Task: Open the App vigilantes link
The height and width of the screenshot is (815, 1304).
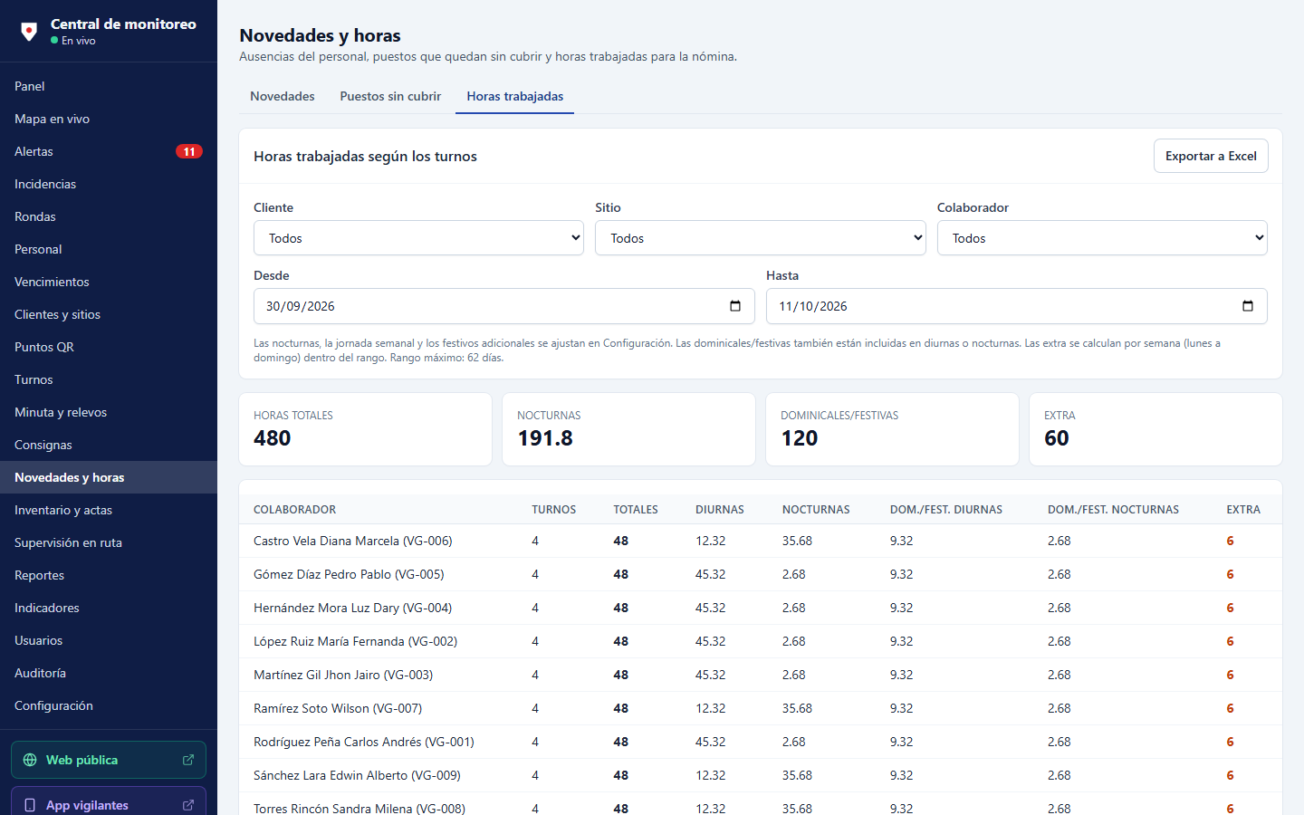Action: click(x=109, y=802)
